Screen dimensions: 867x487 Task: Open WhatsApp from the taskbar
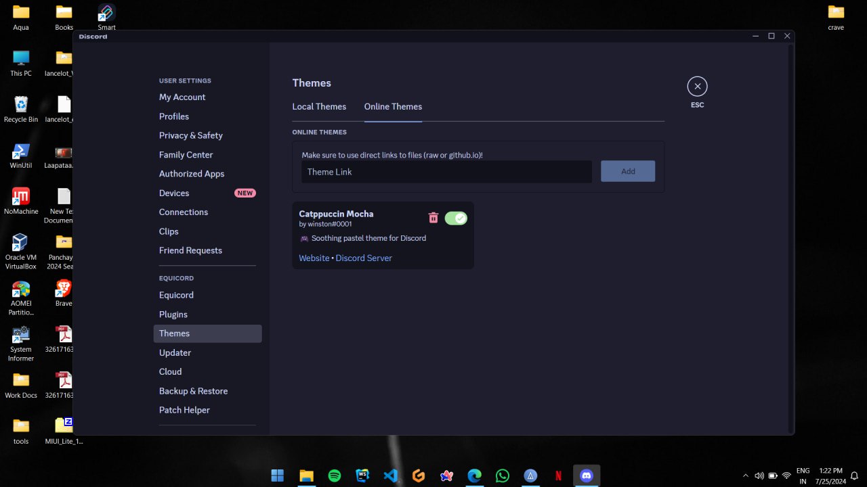pos(503,476)
